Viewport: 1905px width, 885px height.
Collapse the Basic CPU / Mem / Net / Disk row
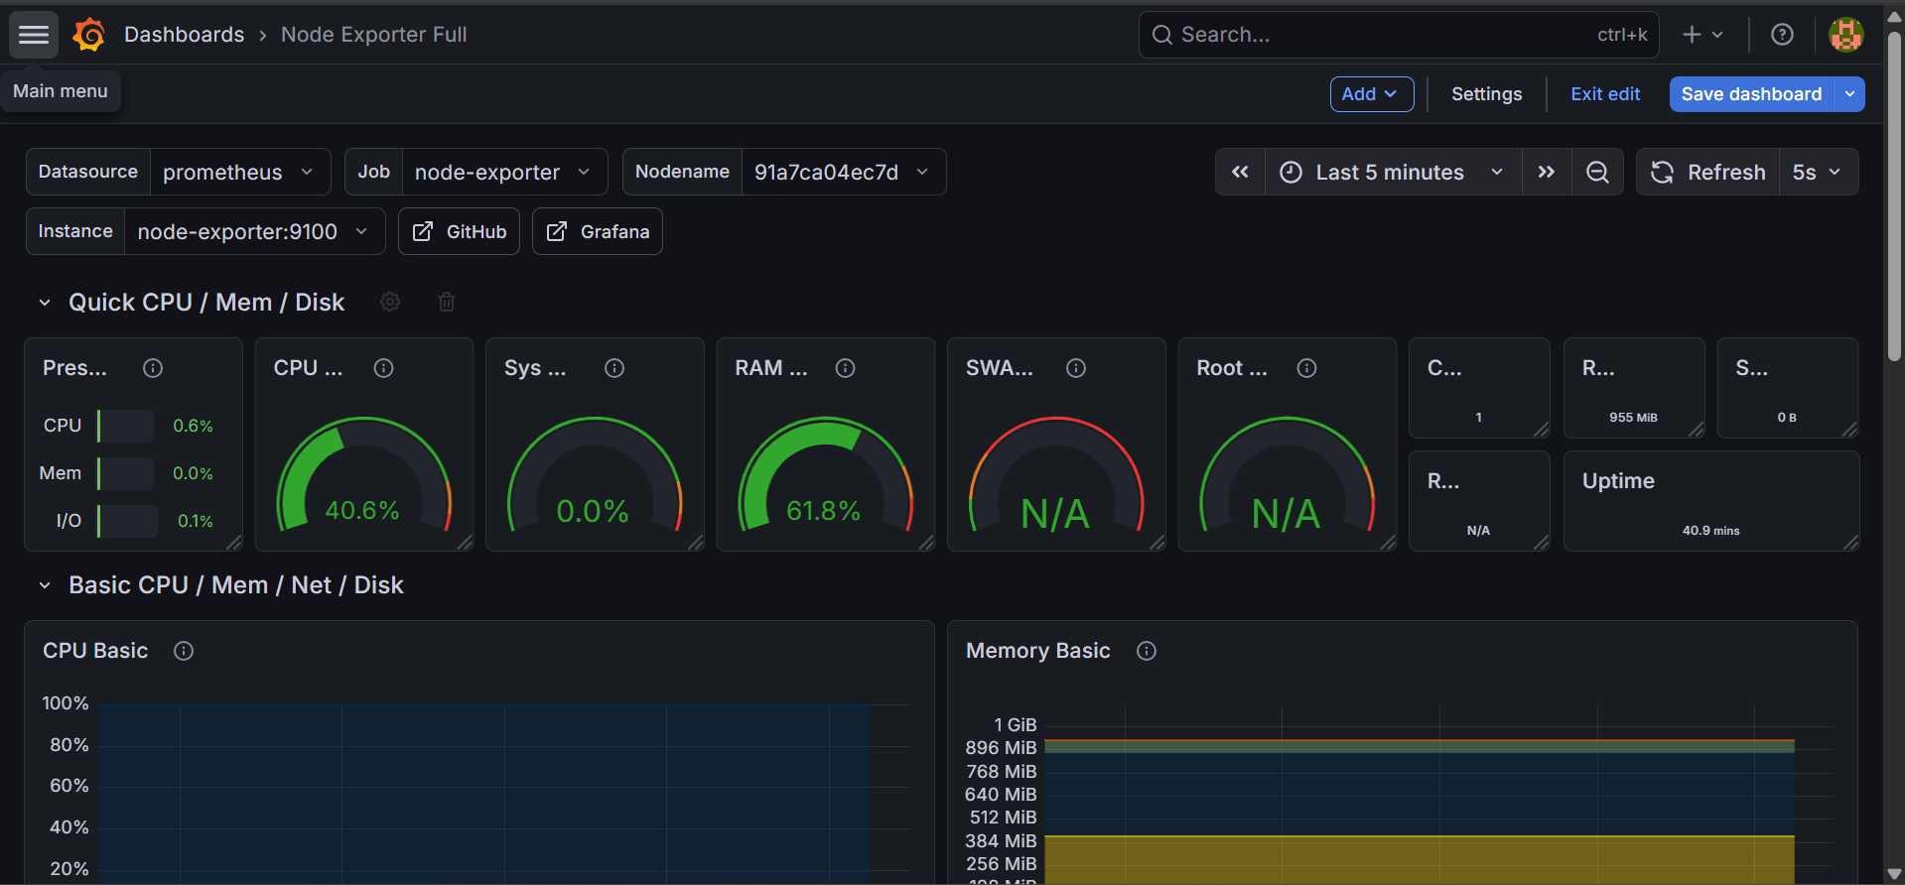coord(45,585)
